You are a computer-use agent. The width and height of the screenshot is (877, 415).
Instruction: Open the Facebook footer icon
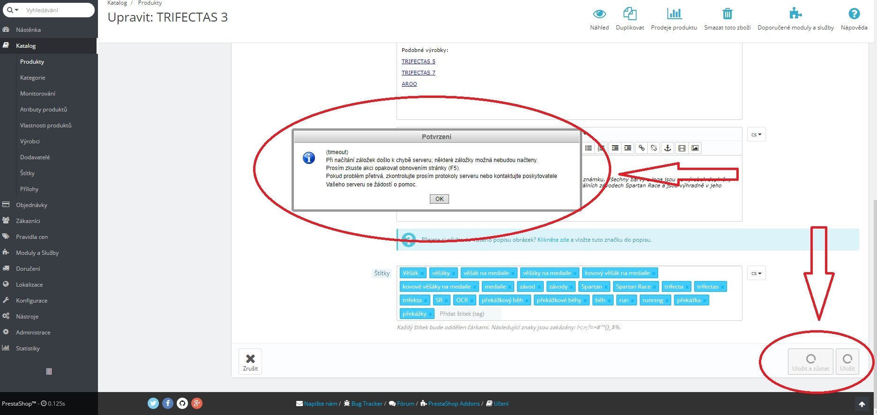(168, 403)
